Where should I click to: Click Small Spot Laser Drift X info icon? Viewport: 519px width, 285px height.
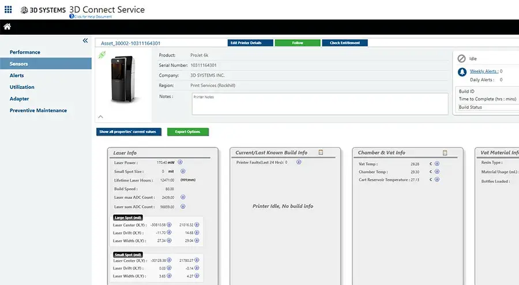pos(169,268)
